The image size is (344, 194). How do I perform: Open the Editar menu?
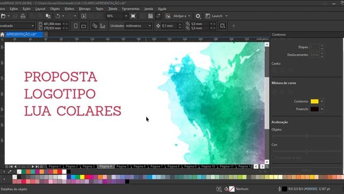click(x=14, y=9)
